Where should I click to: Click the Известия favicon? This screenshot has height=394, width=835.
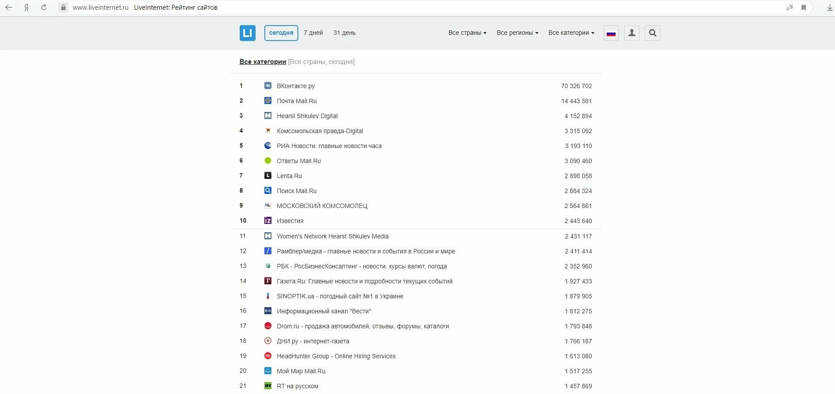point(267,220)
